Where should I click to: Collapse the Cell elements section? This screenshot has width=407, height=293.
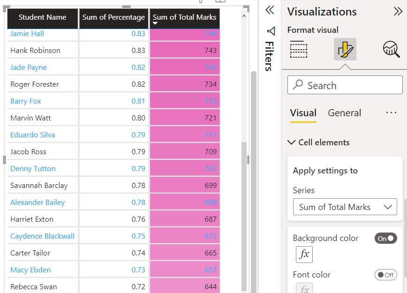pyautogui.click(x=292, y=143)
